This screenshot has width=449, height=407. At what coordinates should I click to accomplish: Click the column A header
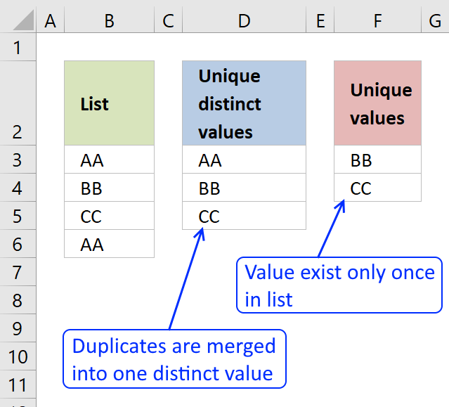click(50, 21)
